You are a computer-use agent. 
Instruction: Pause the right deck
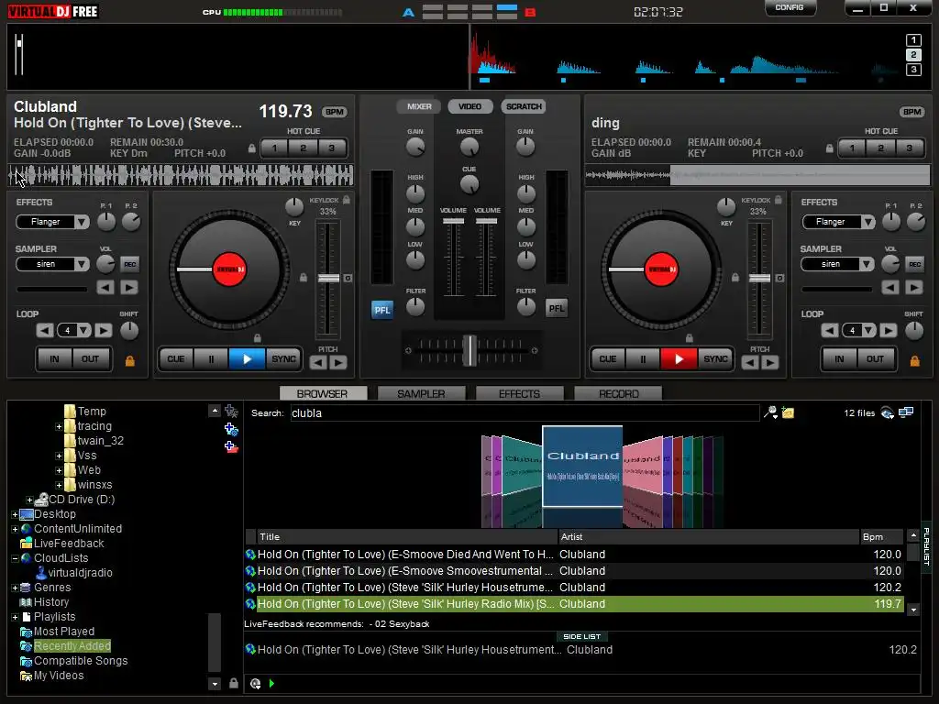(x=643, y=359)
